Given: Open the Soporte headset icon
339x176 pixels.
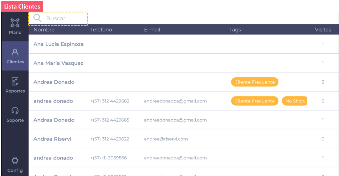Looking at the screenshot, I should [x=15, y=111].
